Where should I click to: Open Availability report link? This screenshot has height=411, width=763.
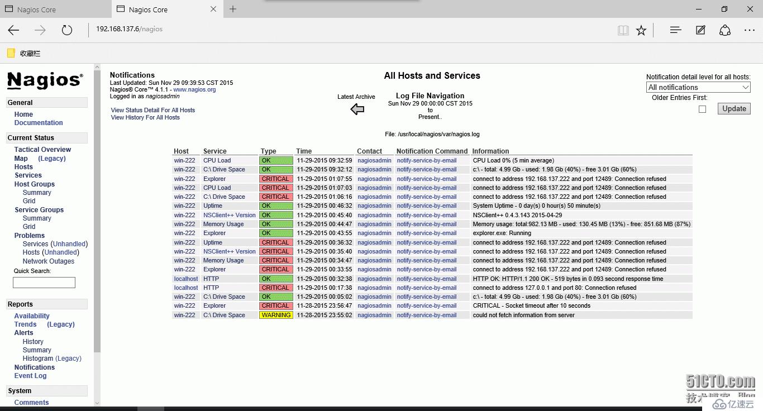point(32,316)
